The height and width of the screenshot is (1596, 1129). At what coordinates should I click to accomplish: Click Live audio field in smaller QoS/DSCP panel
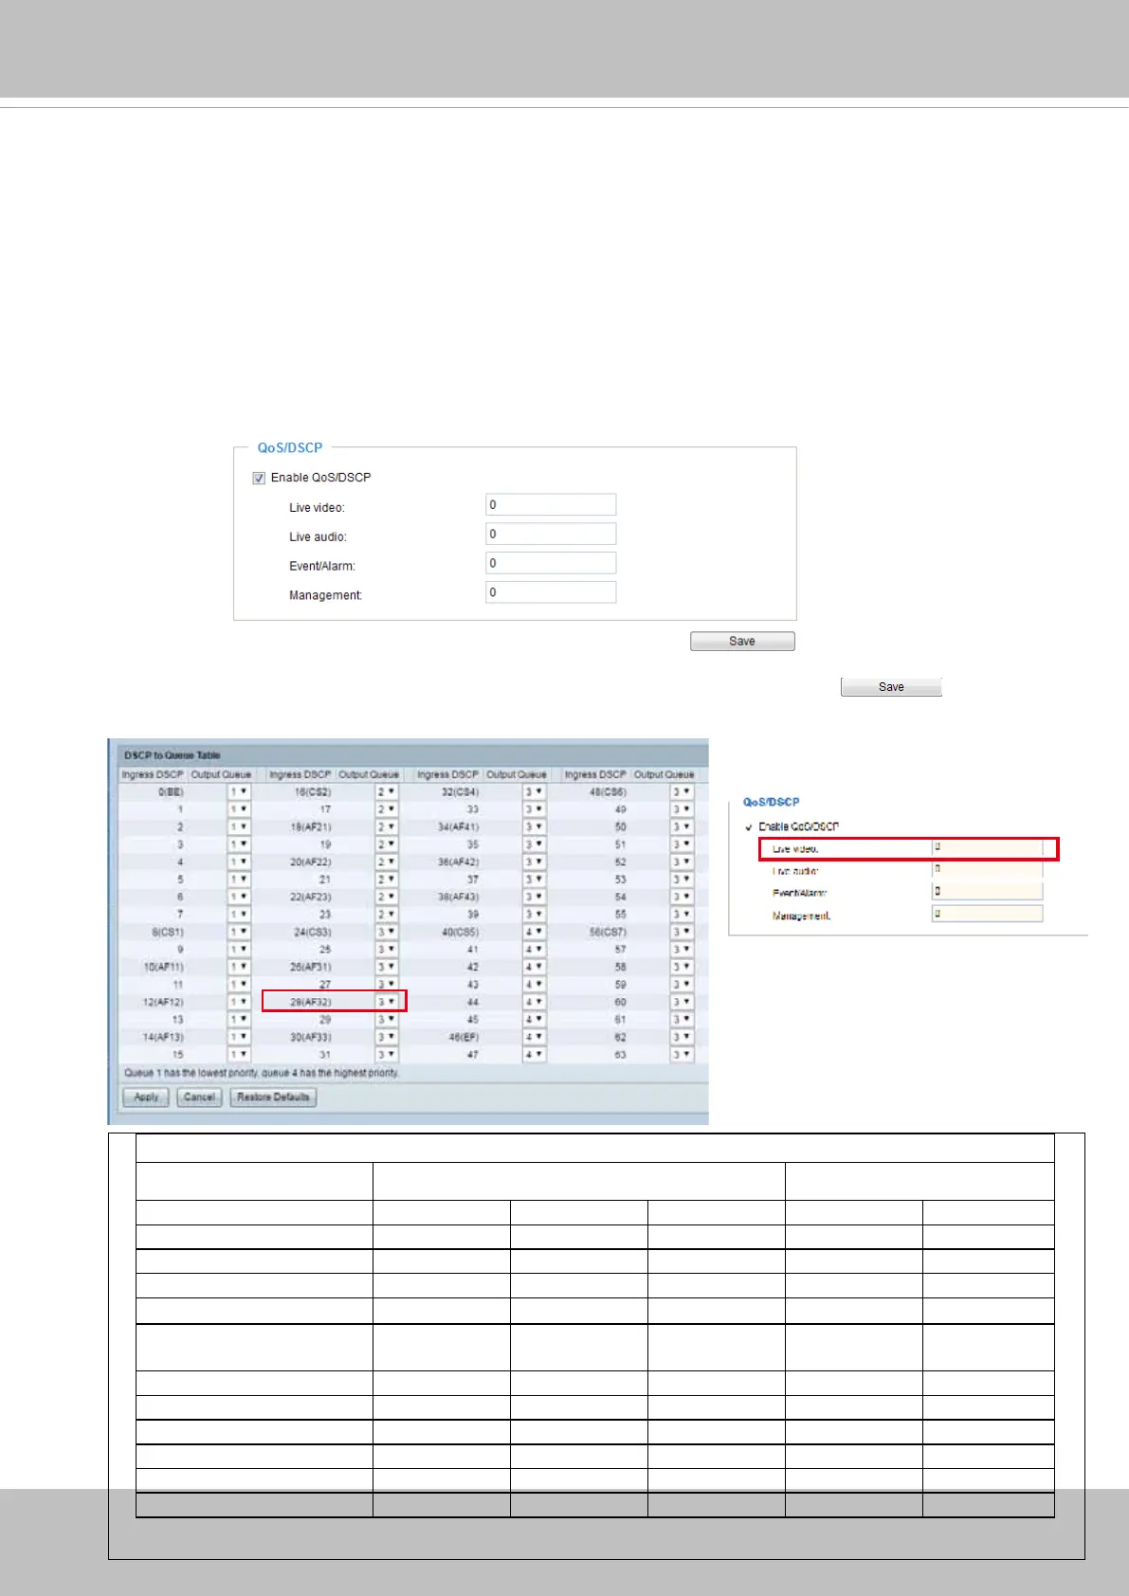click(987, 869)
